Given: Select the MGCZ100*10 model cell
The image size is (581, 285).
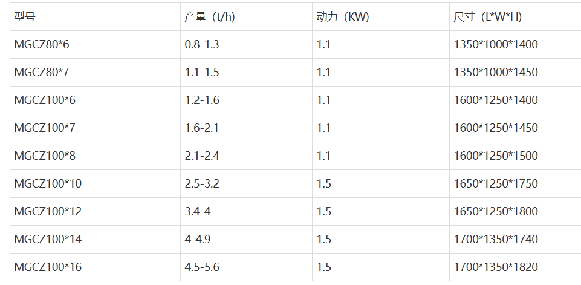Looking at the screenshot, I should [96, 184].
